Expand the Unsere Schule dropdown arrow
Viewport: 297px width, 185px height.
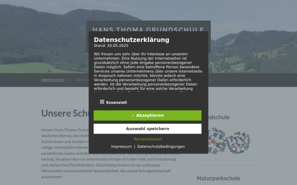click(x=68, y=80)
